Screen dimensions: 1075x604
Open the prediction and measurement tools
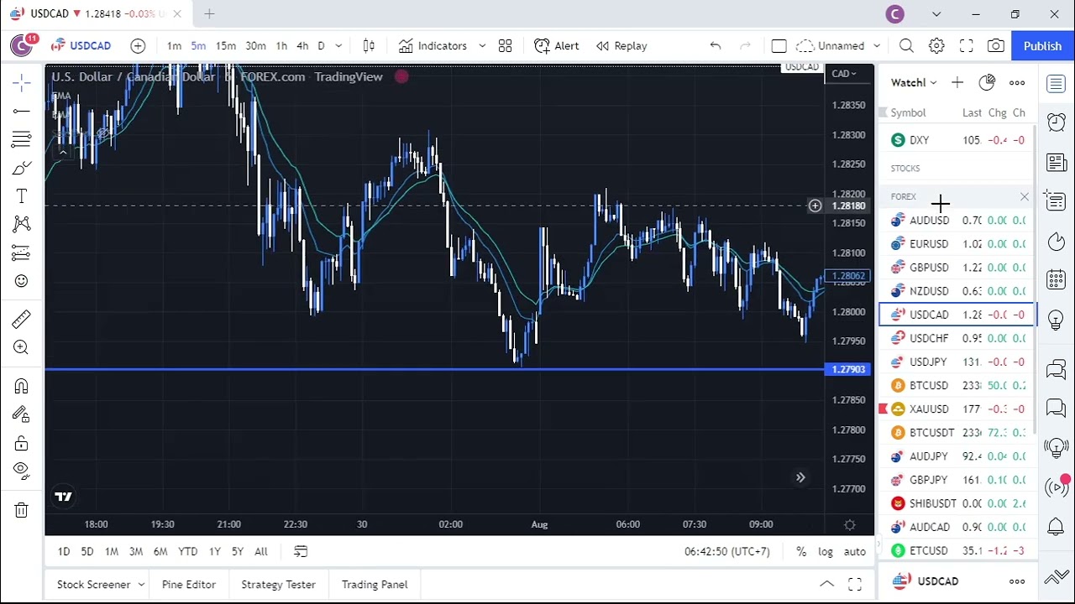(22, 253)
